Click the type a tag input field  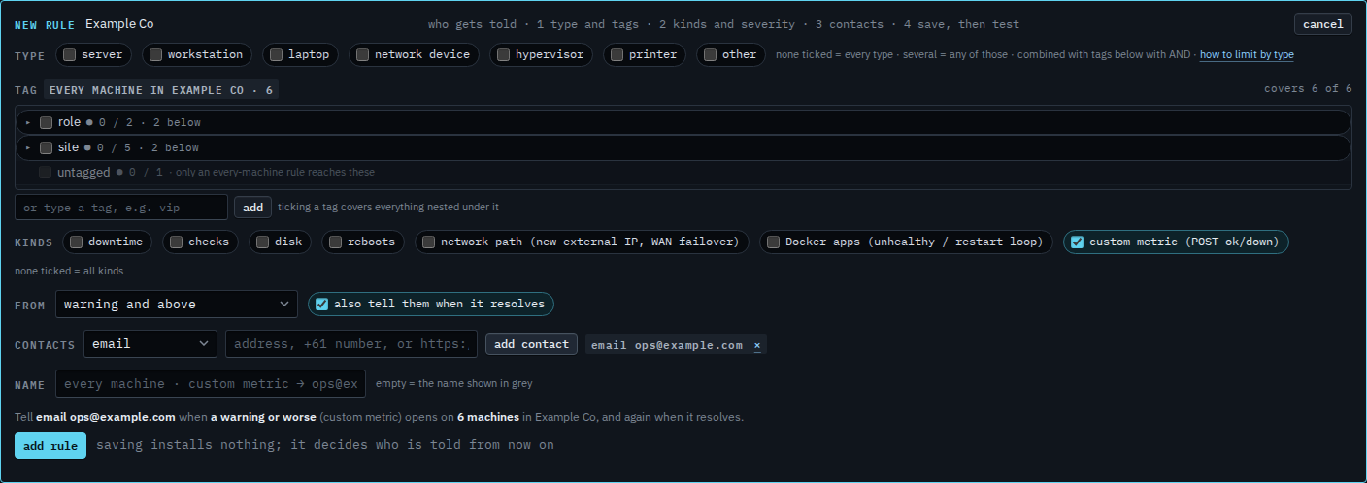pyautogui.click(x=121, y=208)
